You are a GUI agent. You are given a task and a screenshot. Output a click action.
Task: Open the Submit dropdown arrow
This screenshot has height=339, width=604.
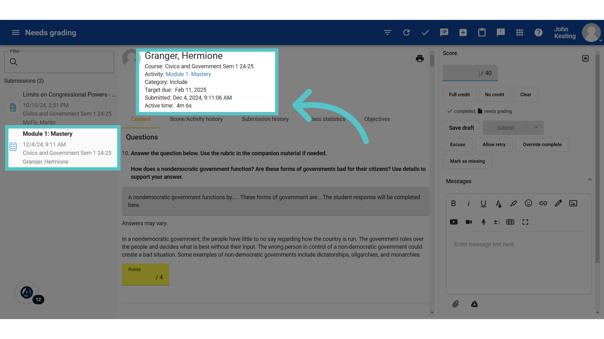click(x=536, y=128)
